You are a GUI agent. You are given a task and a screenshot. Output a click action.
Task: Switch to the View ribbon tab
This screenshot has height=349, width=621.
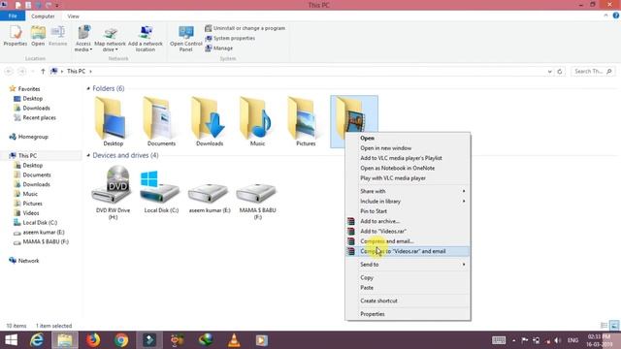tap(74, 16)
